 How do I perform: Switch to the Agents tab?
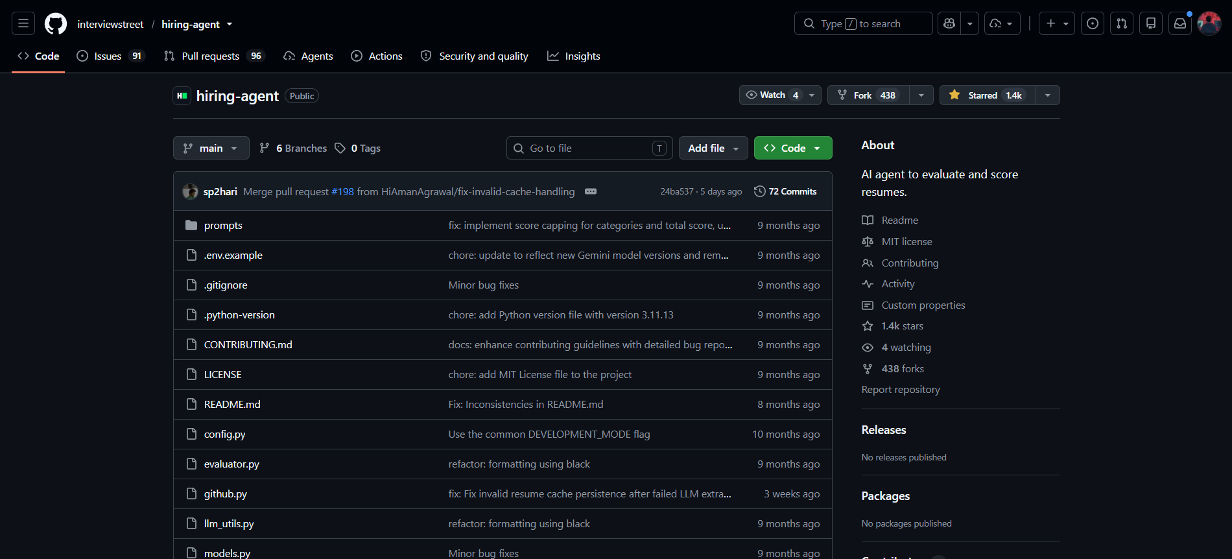pos(309,56)
